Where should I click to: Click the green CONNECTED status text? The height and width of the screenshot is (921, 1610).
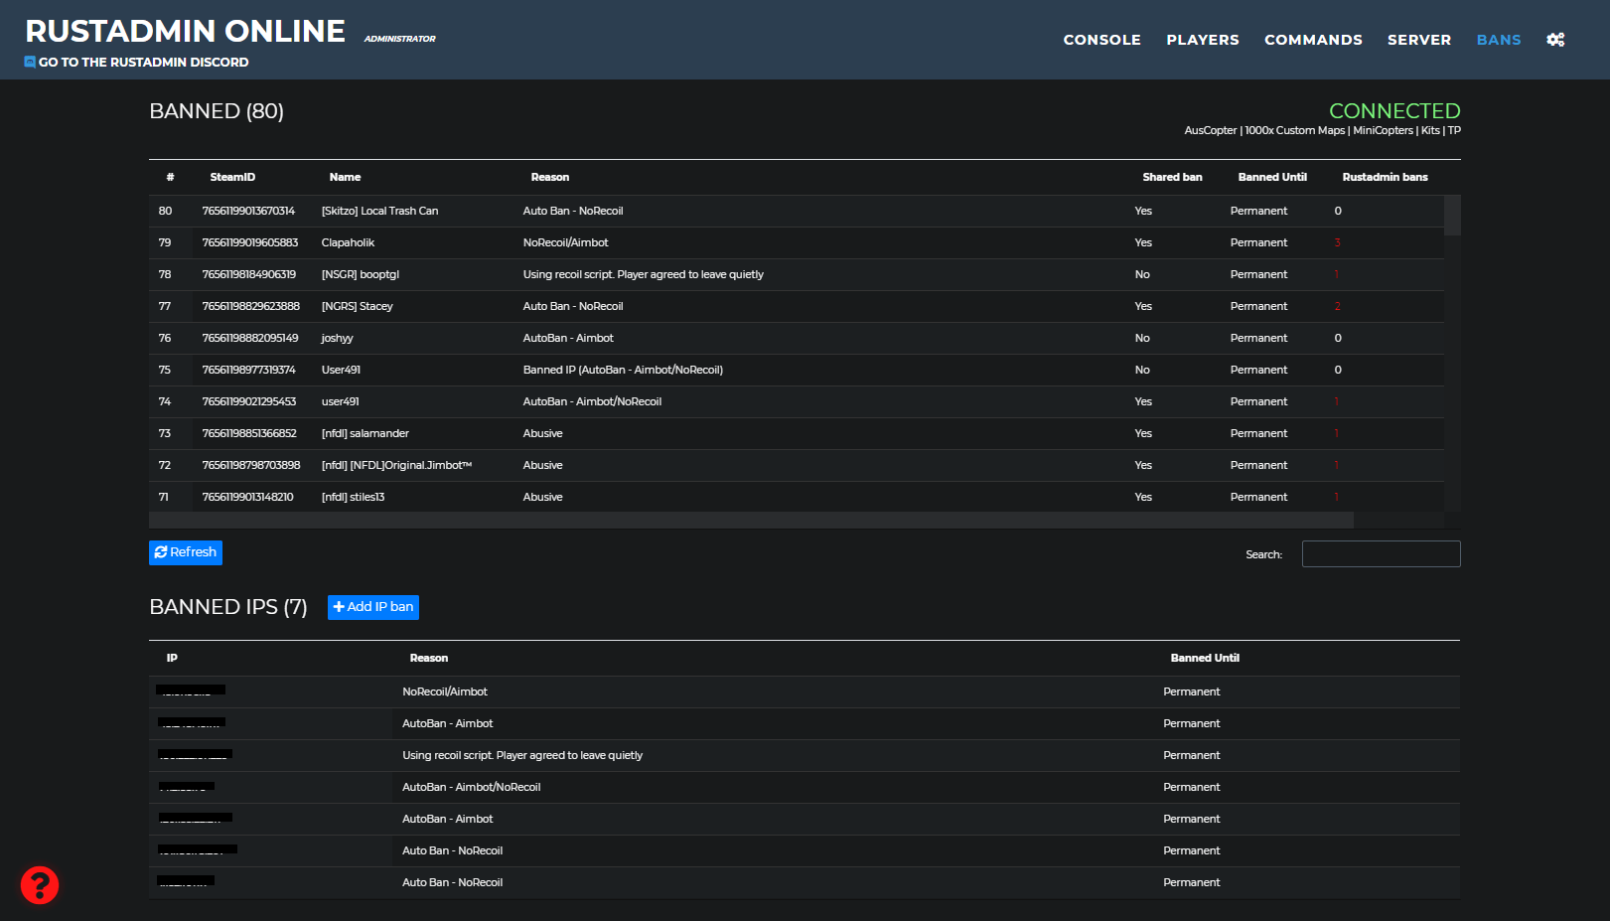pyautogui.click(x=1394, y=110)
